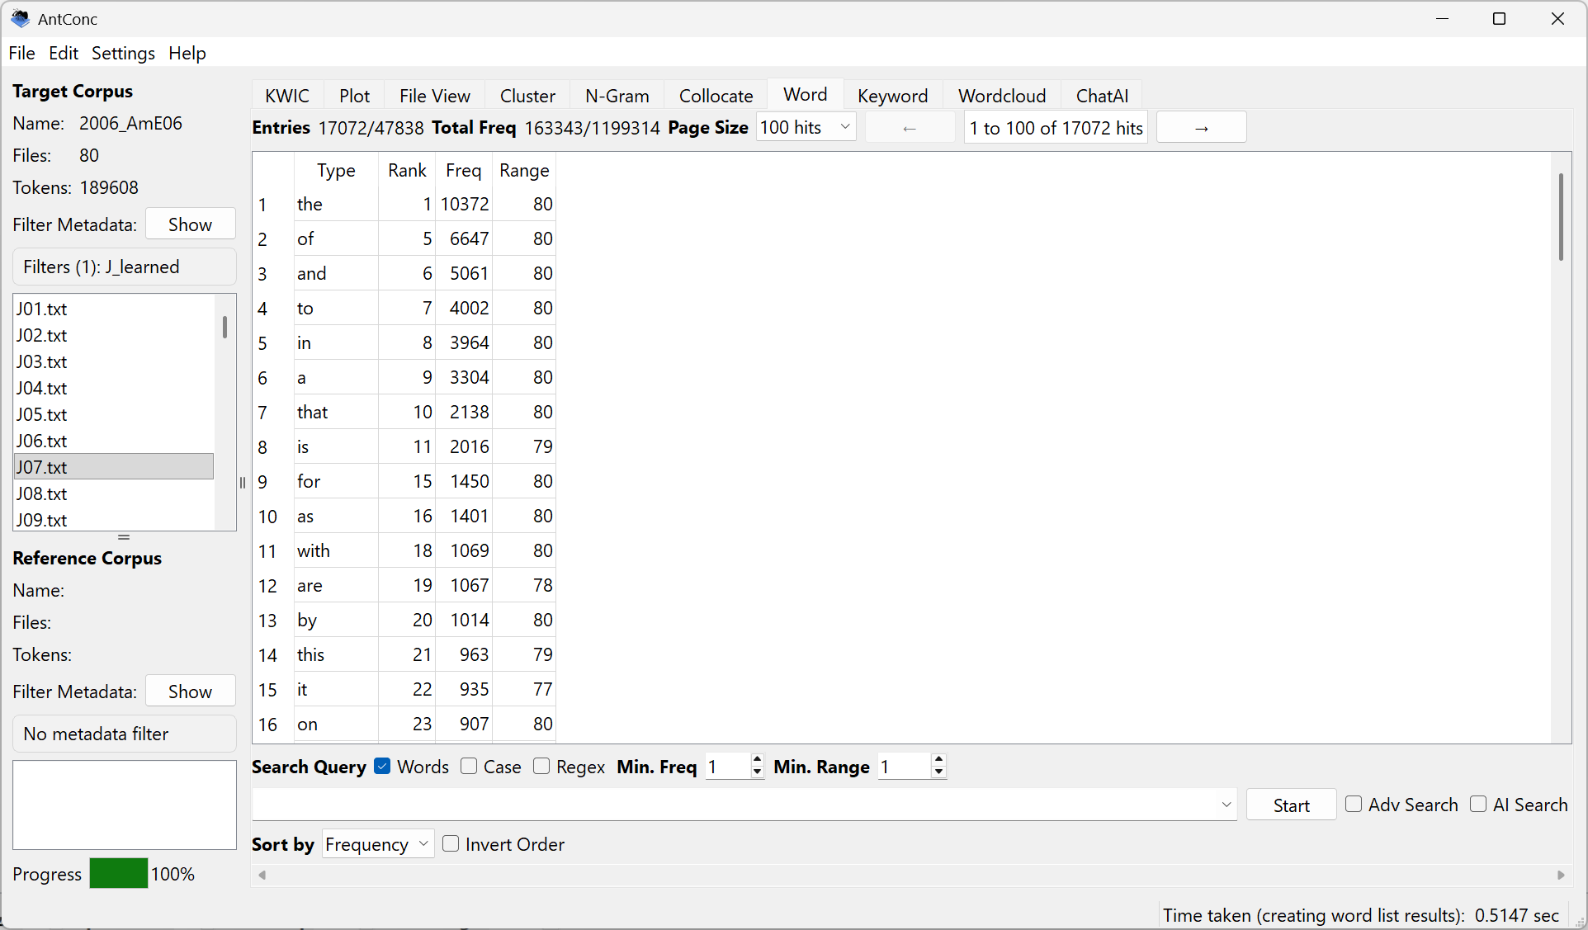Viewport: 1588px width, 930px height.
Task: Open the Page Size dropdown
Action: 806,128
